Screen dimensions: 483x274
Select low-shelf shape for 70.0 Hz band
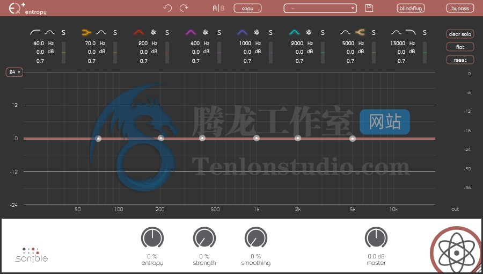tap(86, 32)
